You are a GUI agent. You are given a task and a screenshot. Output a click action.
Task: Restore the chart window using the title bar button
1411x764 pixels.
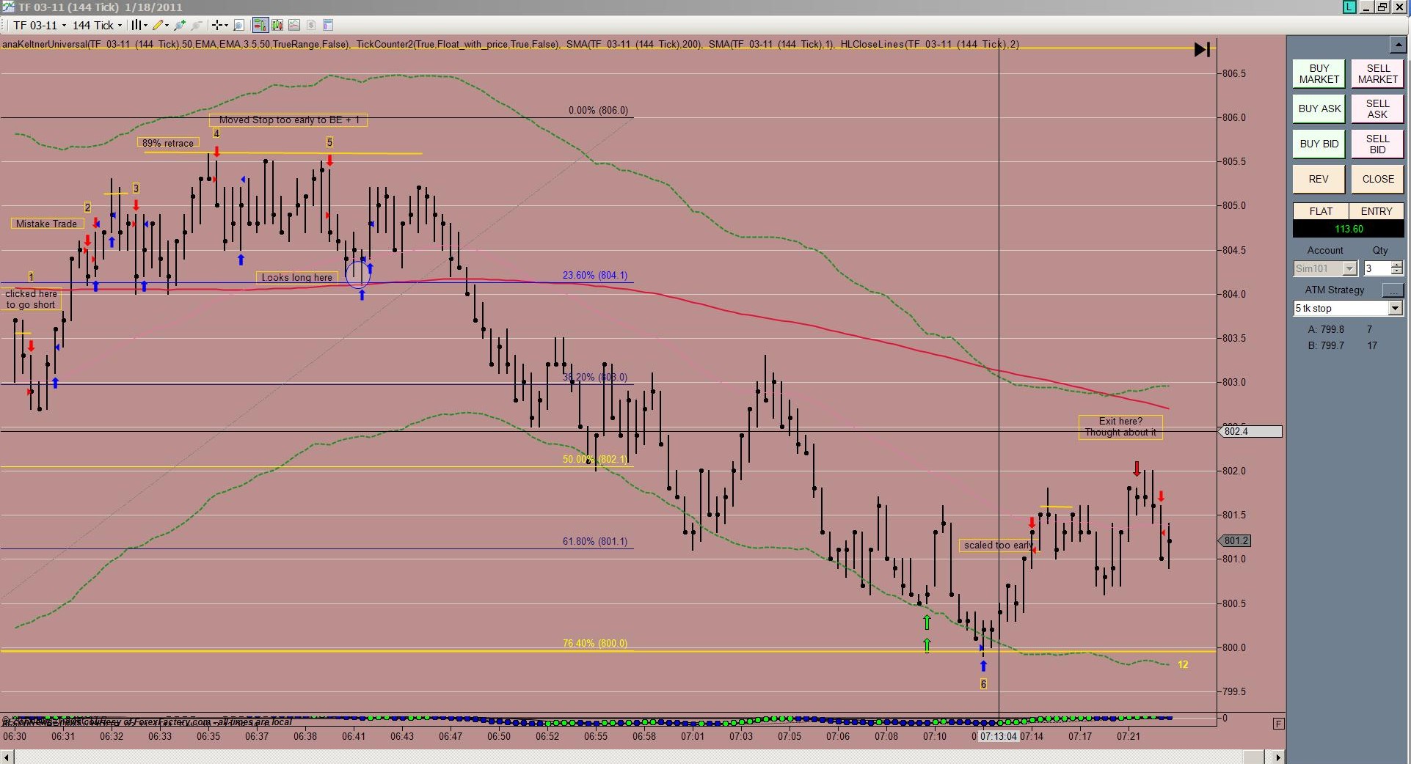click(1382, 7)
